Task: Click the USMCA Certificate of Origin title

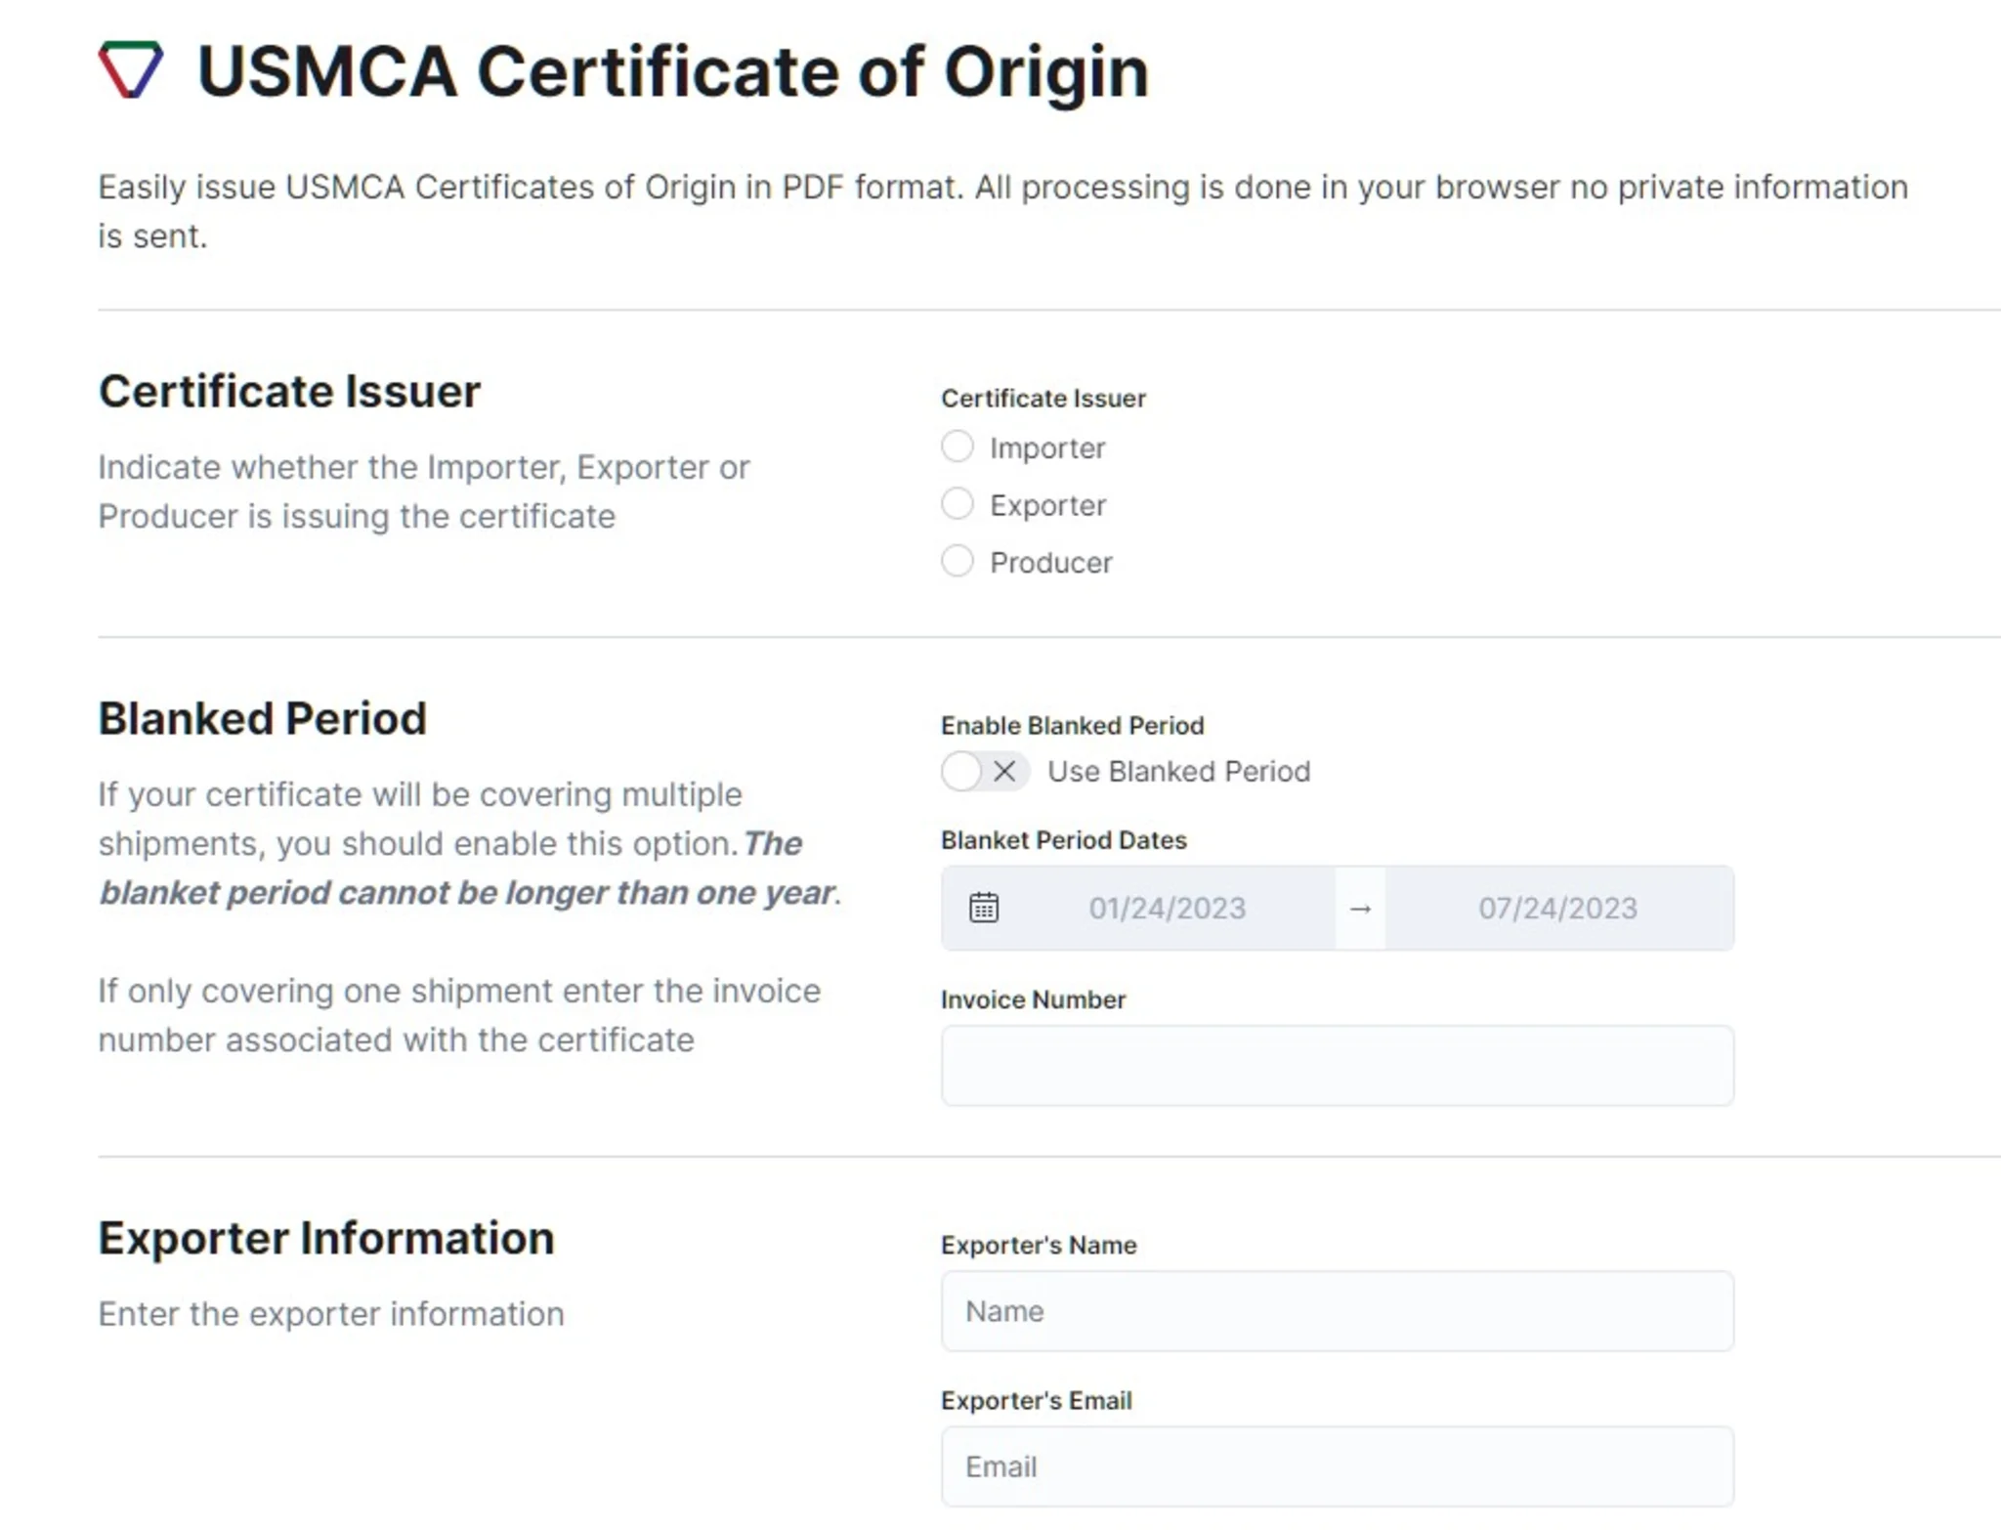Action: 672,72
